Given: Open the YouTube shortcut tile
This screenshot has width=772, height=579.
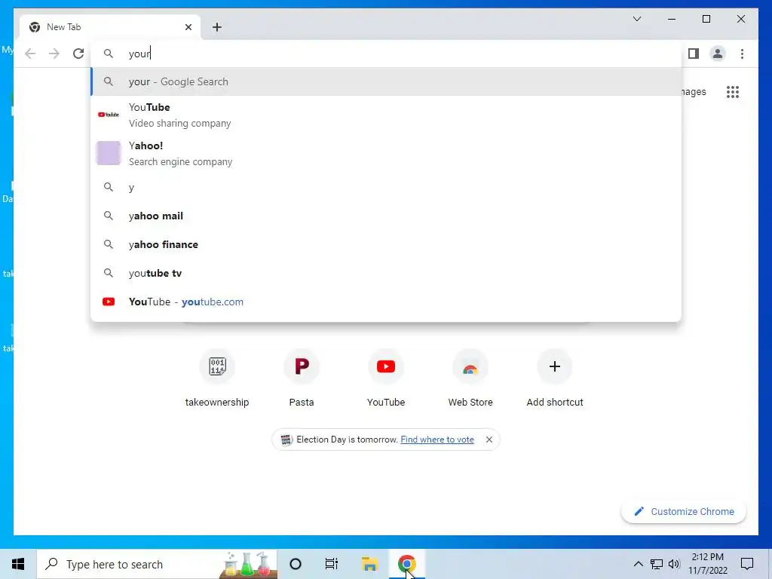Looking at the screenshot, I should [386, 378].
